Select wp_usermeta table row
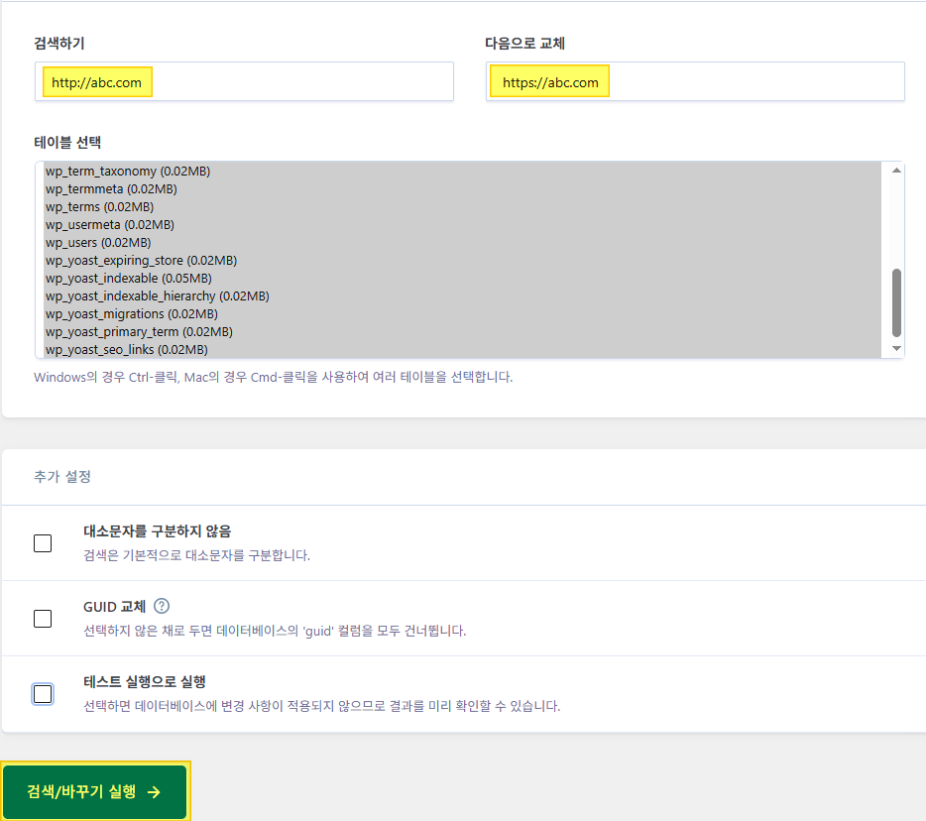This screenshot has height=821, width=926. 462,224
